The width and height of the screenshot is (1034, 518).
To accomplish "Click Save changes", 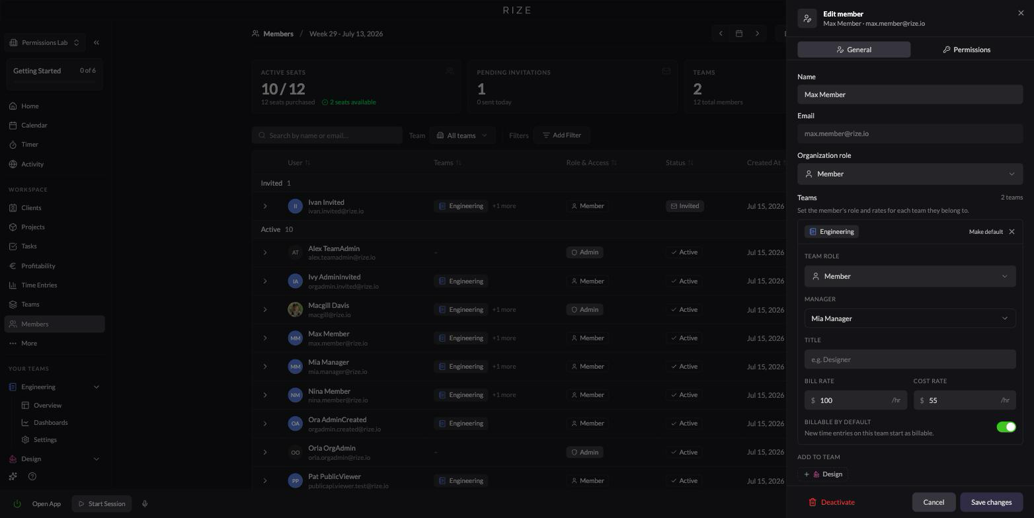I will click(x=991, y=502).
